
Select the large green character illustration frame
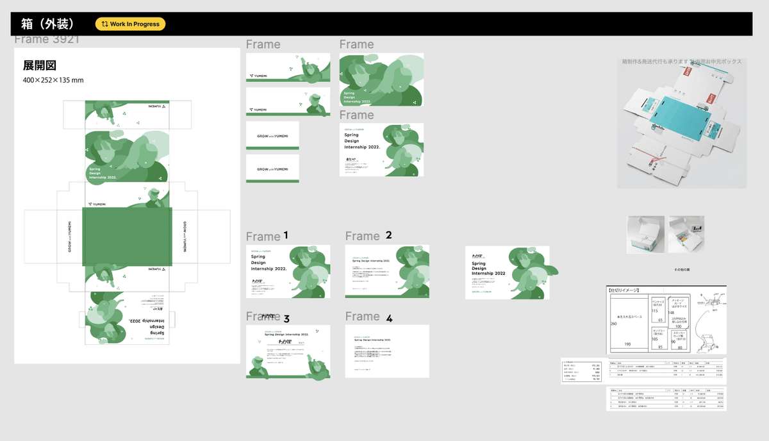click(381, 79)
